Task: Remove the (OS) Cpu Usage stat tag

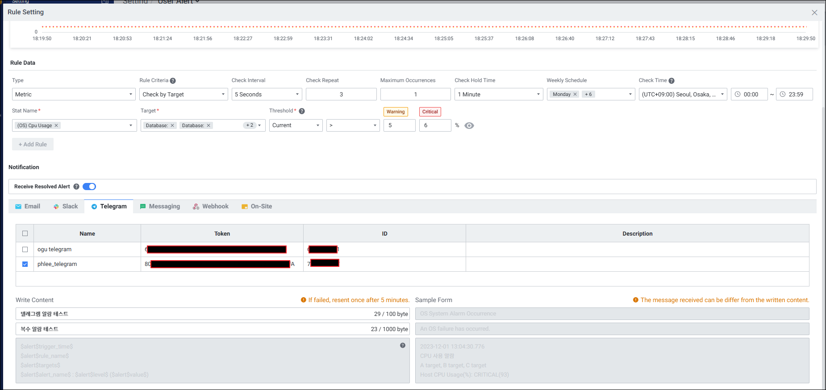Action: (56, 125)
